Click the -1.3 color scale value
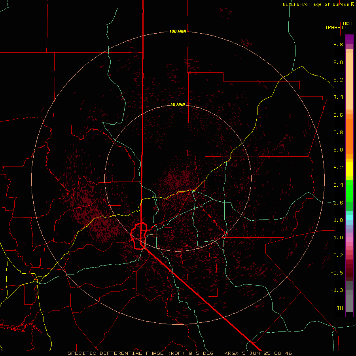 click(x=337, y=290)
